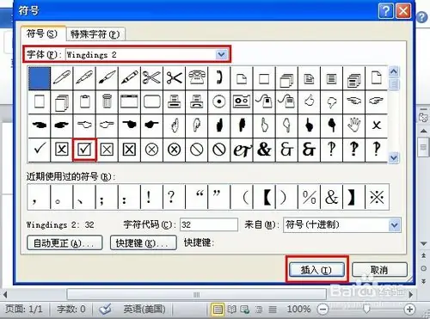Click the document horizontal scrollbar thumb
430x319 pixels.
[x=197, y=294]
